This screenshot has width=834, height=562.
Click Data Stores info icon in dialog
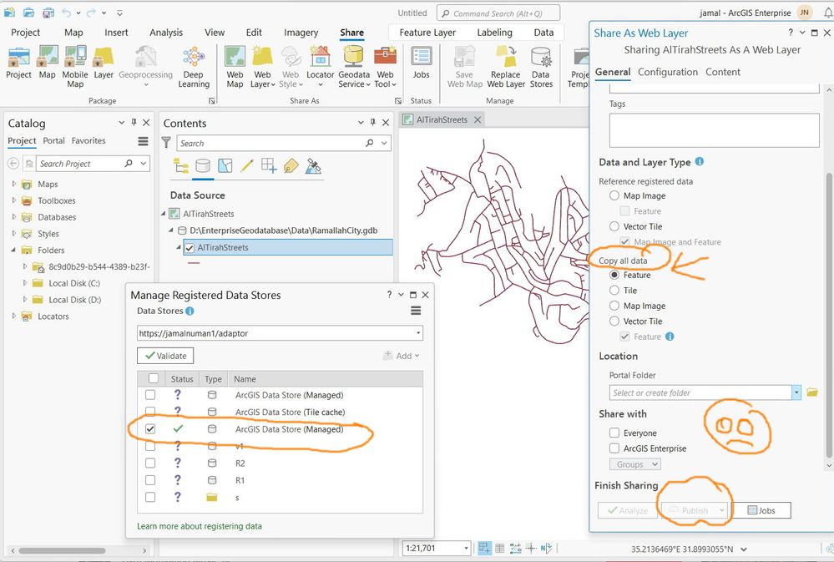[x=190, y=311]
